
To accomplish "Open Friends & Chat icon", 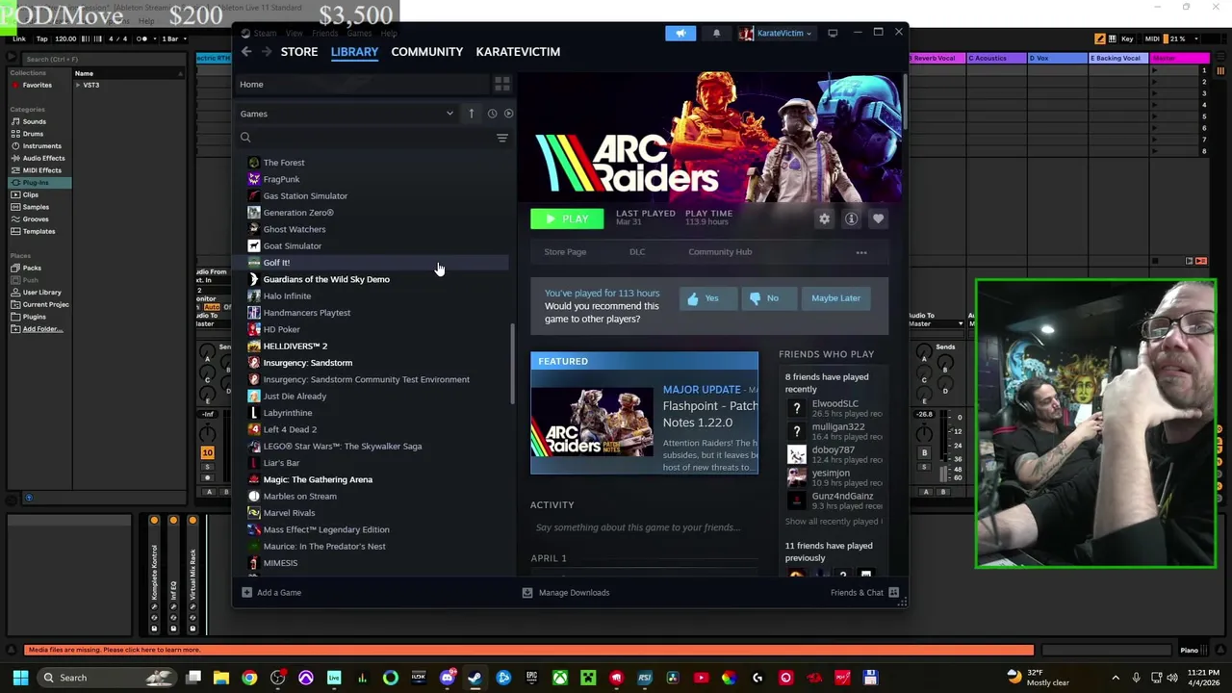I will pos(893,592).
